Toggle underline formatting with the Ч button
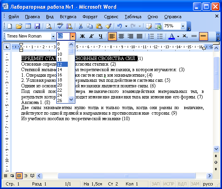 (101, 36)
